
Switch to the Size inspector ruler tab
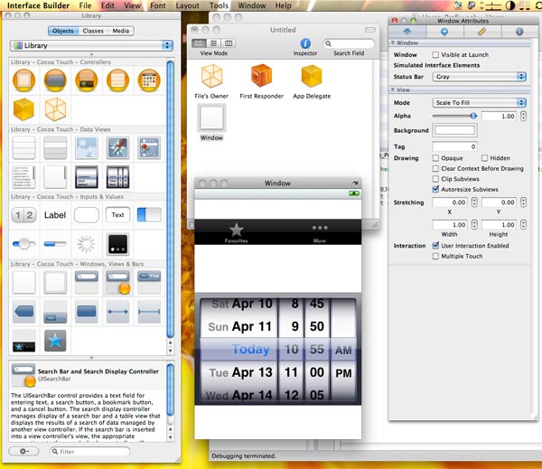482,32
